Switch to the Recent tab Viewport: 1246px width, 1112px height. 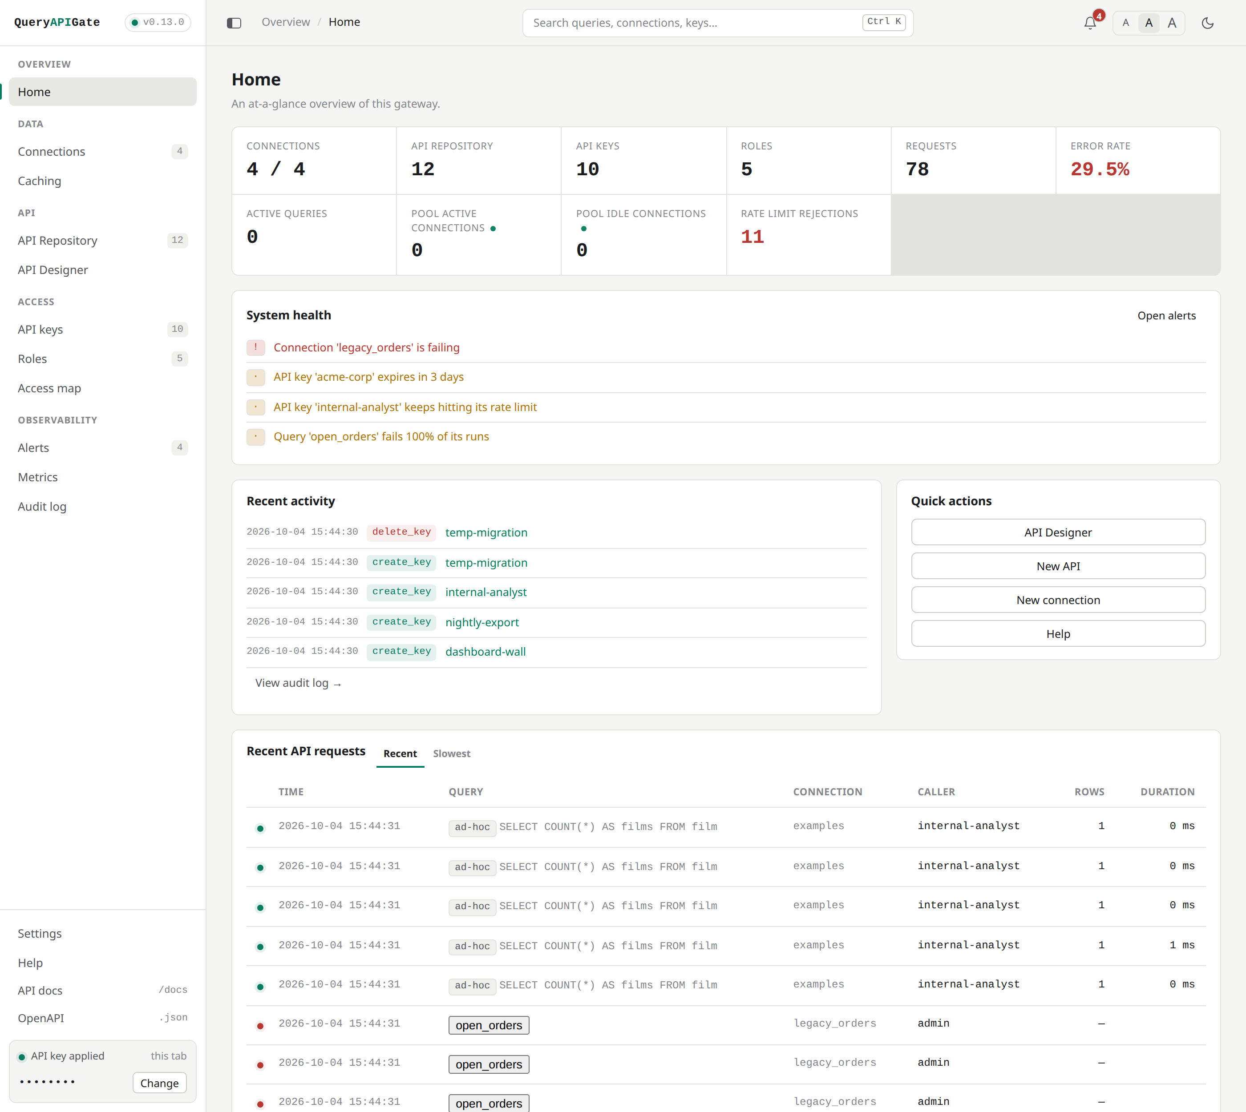pos(400,753)
